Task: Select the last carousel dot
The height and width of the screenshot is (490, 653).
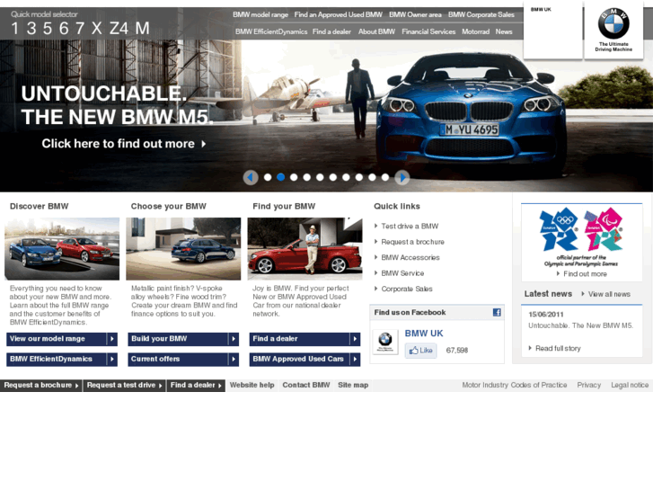Action: pyautogui.click(x=385, y=177)
